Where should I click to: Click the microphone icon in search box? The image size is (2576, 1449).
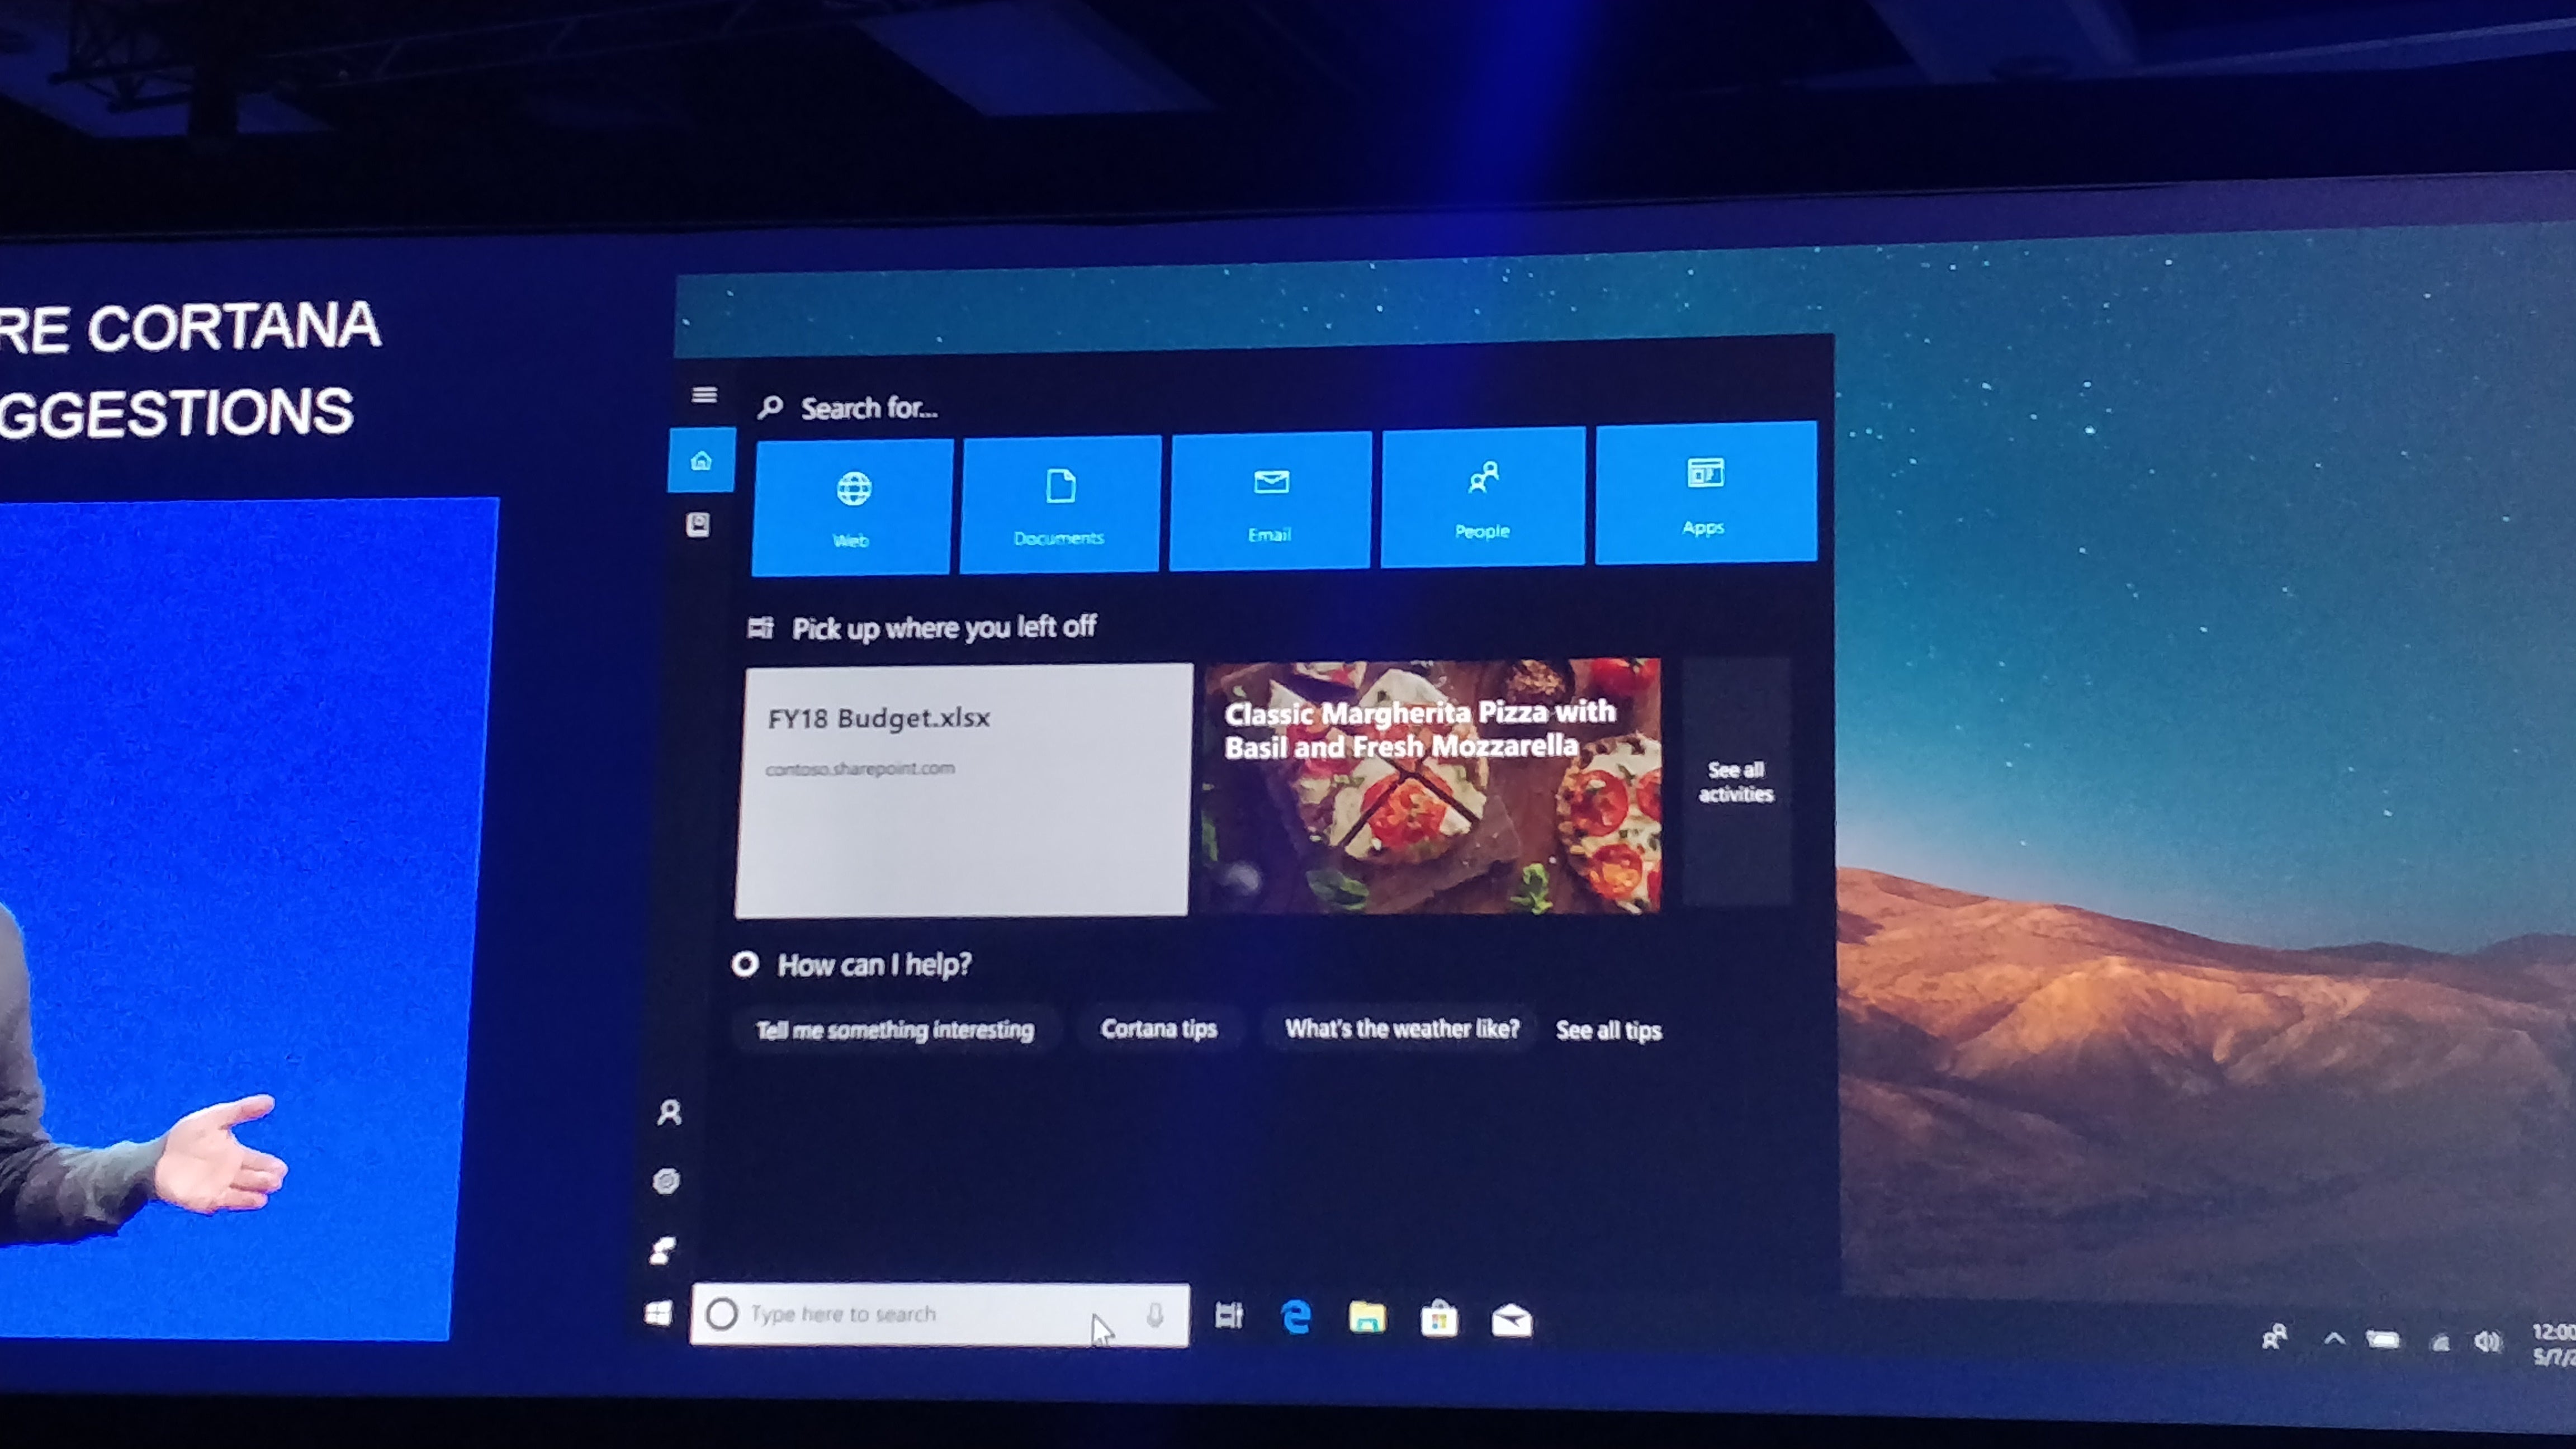1155,1315
